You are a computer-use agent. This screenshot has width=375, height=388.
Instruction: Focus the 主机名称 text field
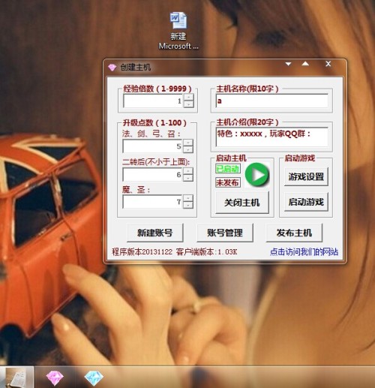(x=271, y=101)
